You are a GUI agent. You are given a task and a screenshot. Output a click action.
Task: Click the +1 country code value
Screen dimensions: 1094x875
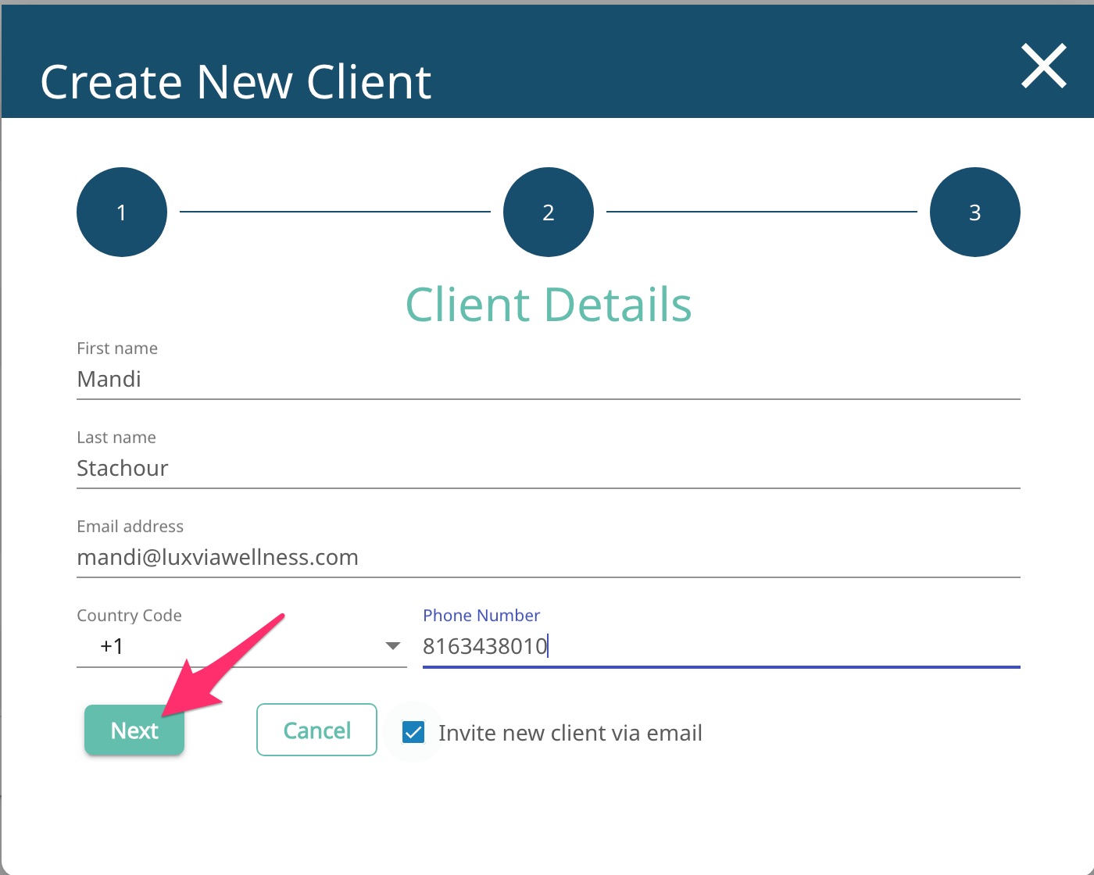click(x=110, y=645)
